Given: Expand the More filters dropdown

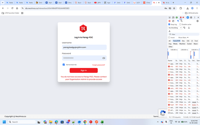Looking at the screenshot, I should 183,37.
